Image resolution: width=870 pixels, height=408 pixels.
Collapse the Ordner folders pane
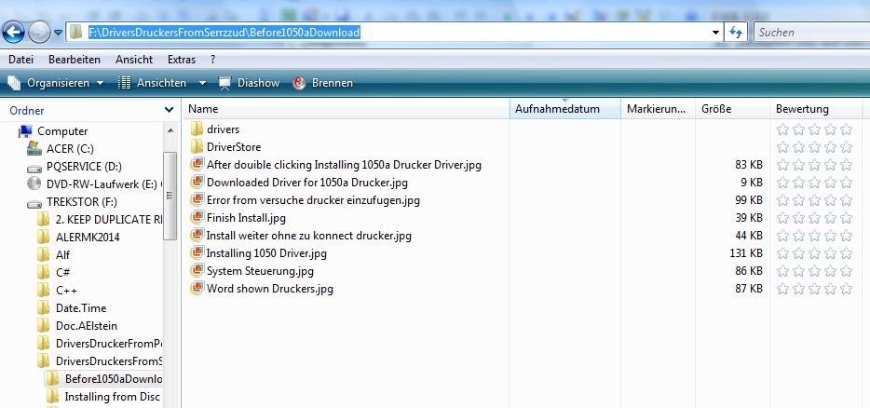170,111
